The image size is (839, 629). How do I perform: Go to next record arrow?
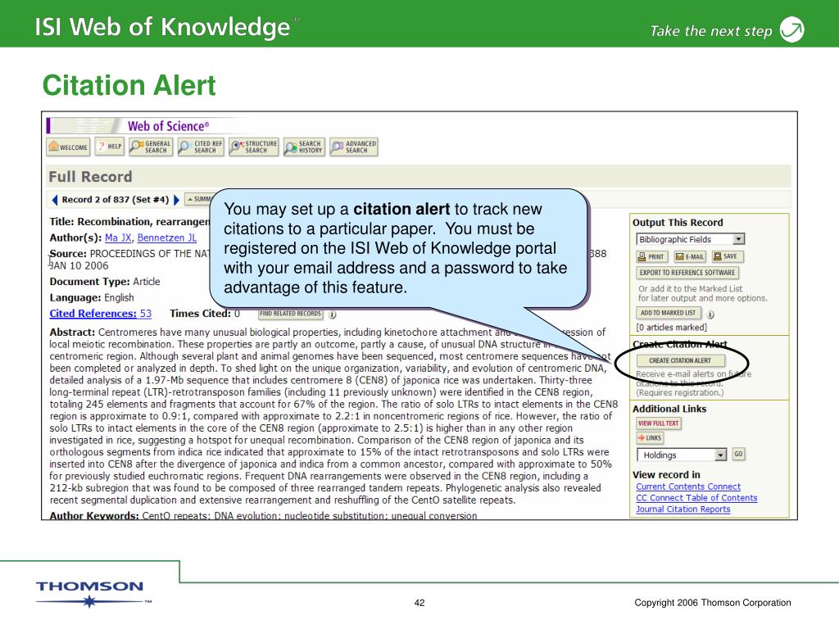[x=176, y=200]
